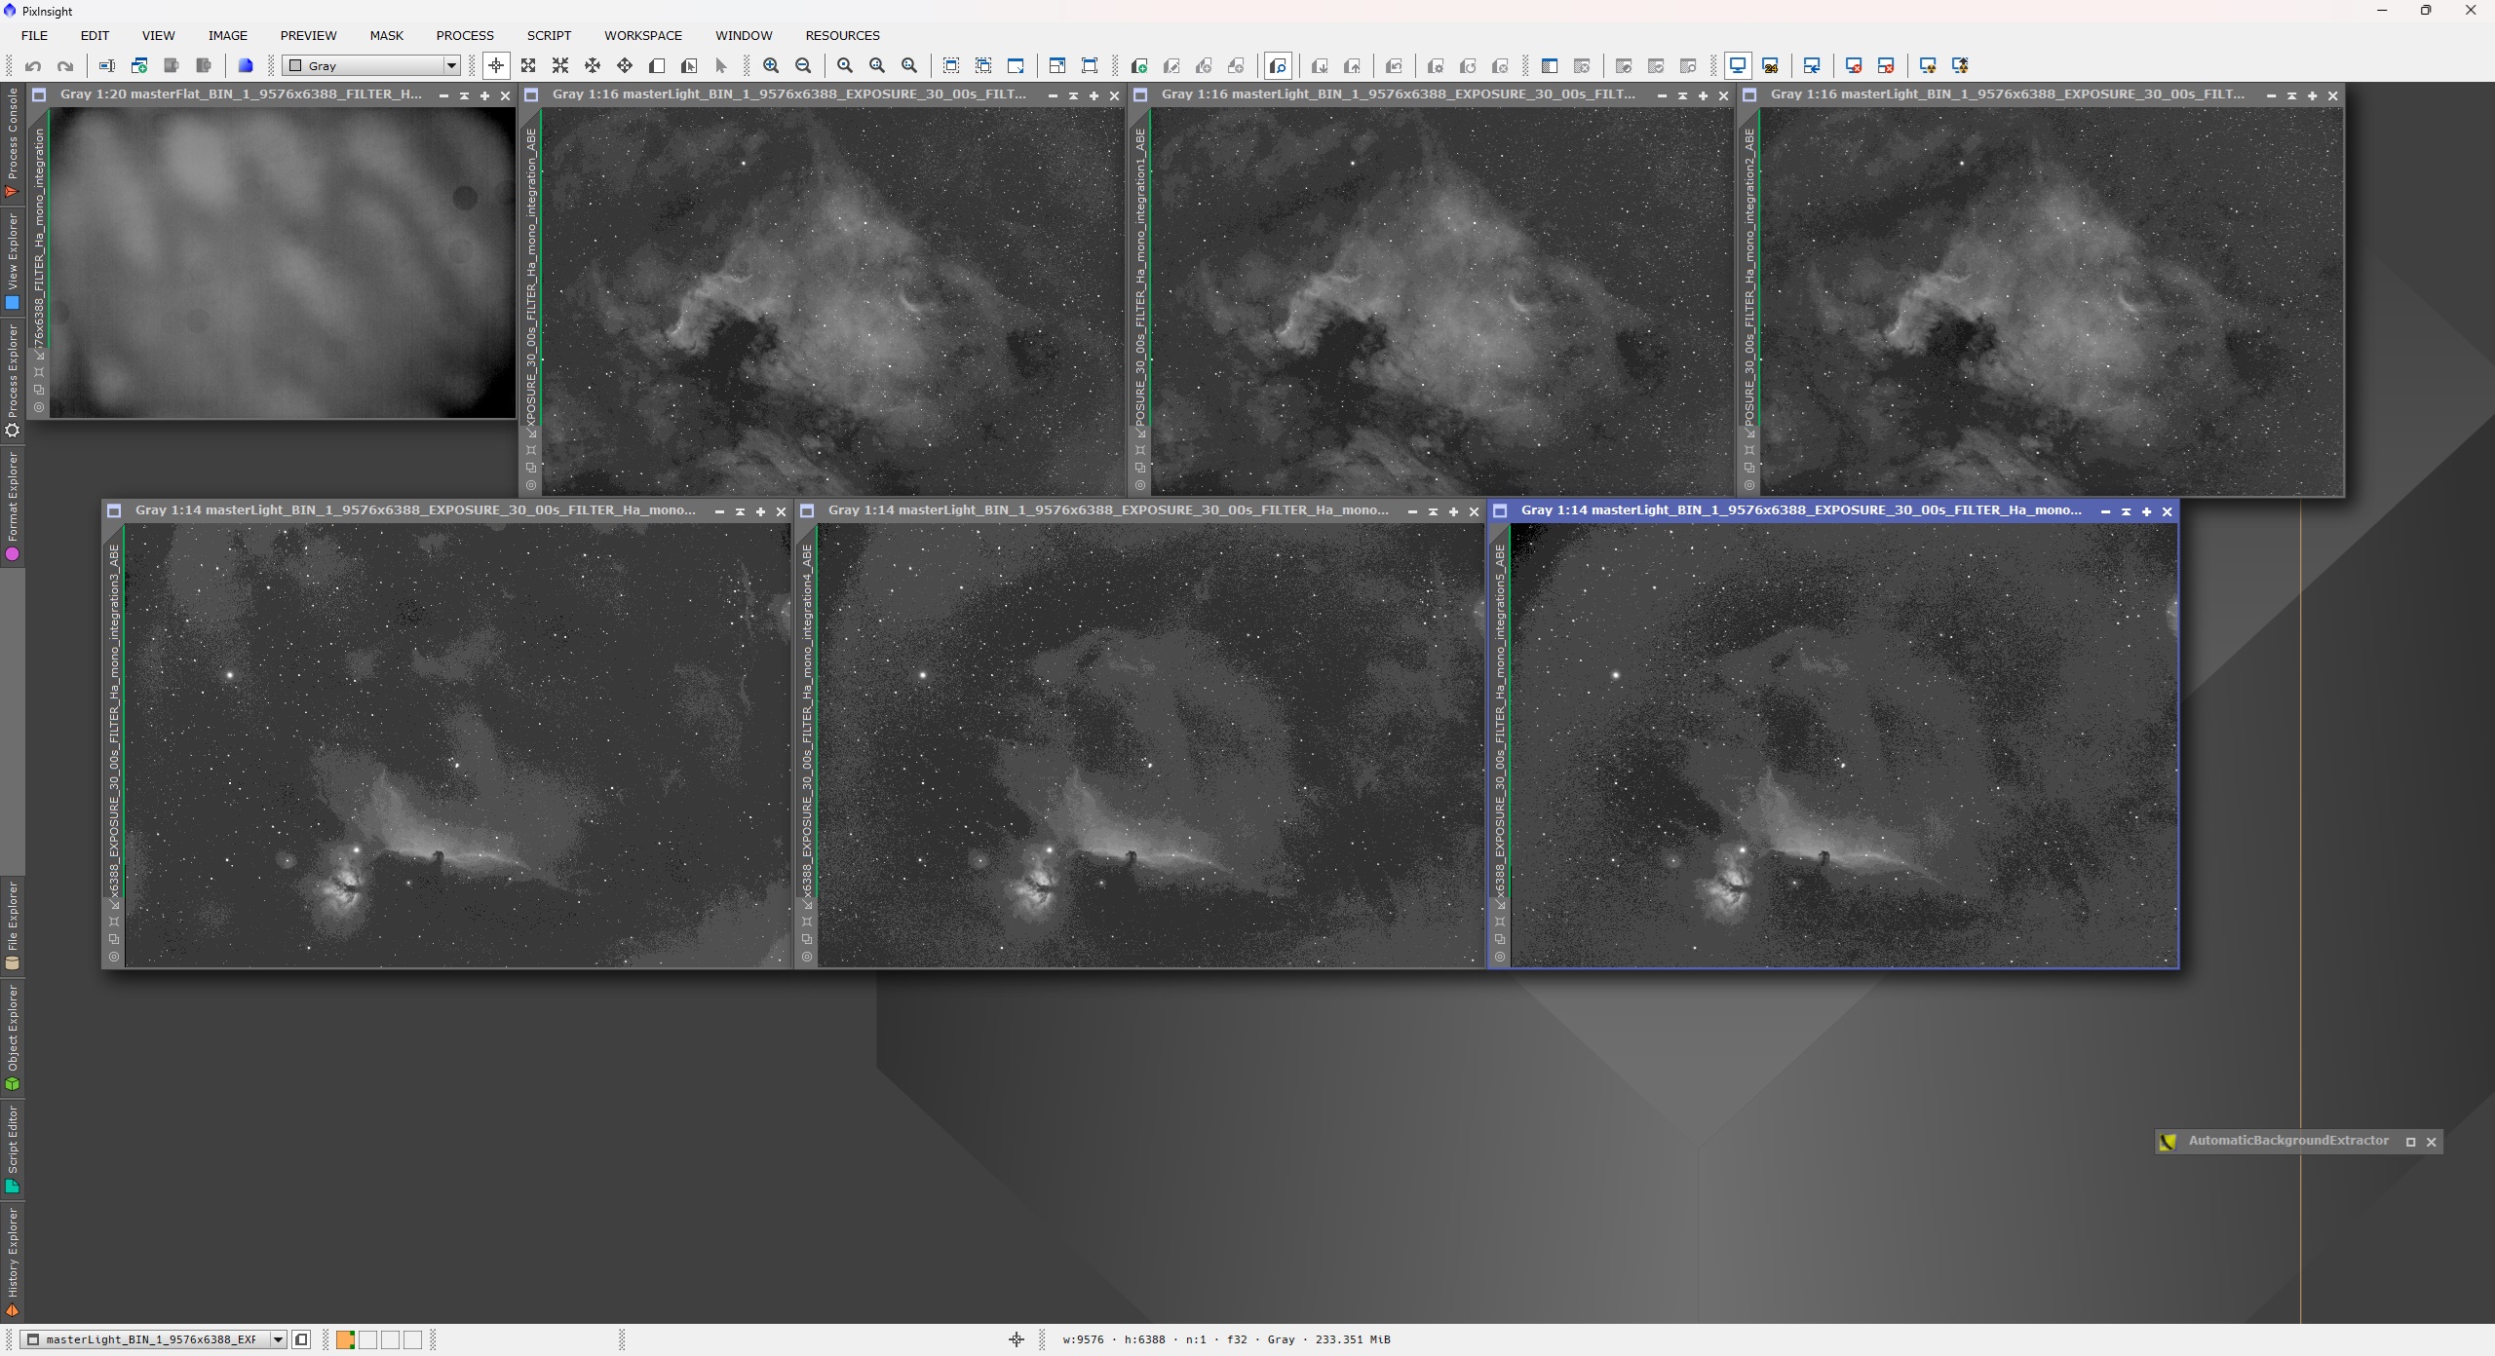Click the Center four-arrow-inward tool icon

[x=593, y=66]
